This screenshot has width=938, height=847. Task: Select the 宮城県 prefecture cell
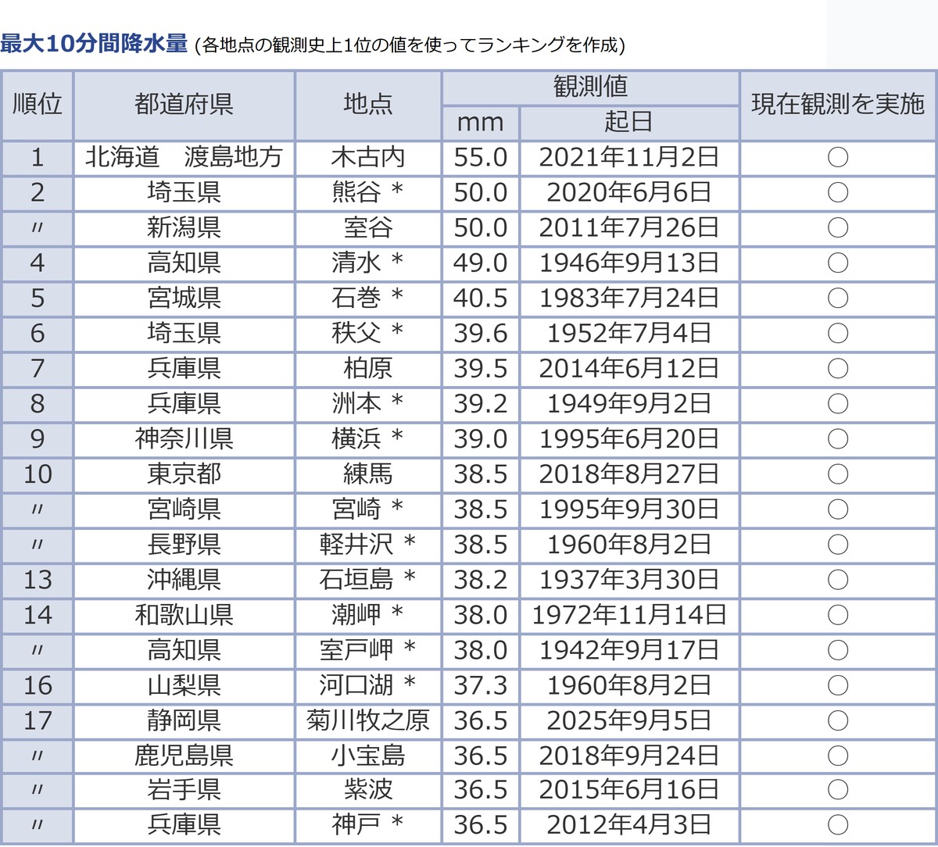click(184, 298)
